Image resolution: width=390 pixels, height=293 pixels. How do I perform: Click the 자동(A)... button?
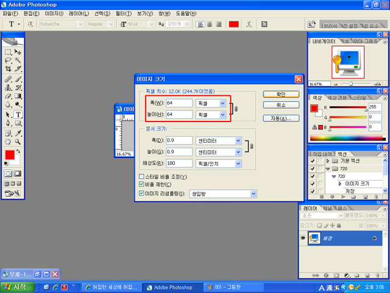tap(281, 118)
